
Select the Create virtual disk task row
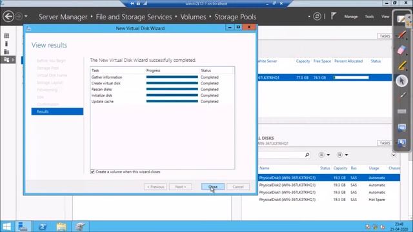(x=162, y=83)
